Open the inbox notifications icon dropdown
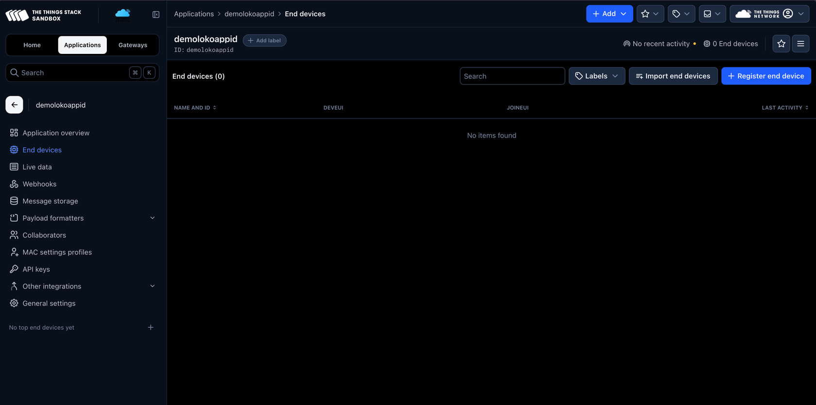This screenshot has height=405, width=816. coord(712,14)
